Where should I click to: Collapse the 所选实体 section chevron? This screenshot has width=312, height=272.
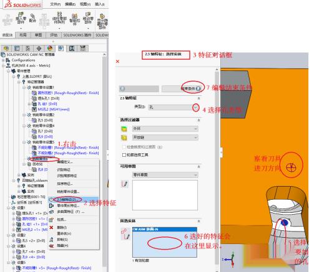coord(198,221)
